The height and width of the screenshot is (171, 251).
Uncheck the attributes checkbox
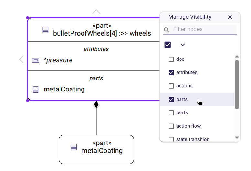(171, 73)
